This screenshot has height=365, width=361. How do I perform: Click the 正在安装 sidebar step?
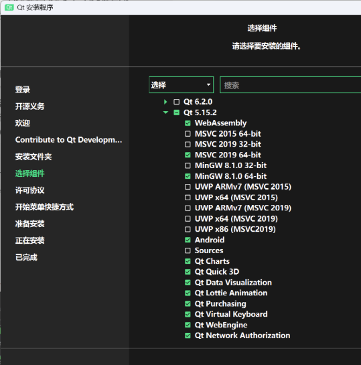point(29,240)
